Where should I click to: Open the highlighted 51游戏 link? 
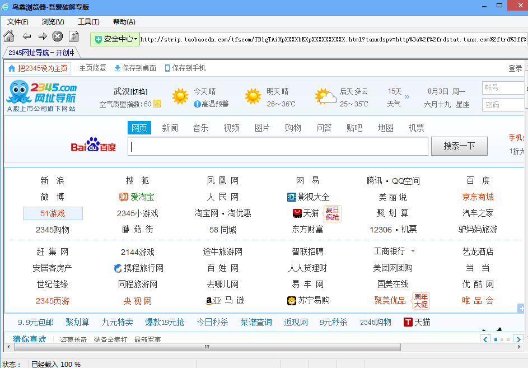[x=53, y=213]
